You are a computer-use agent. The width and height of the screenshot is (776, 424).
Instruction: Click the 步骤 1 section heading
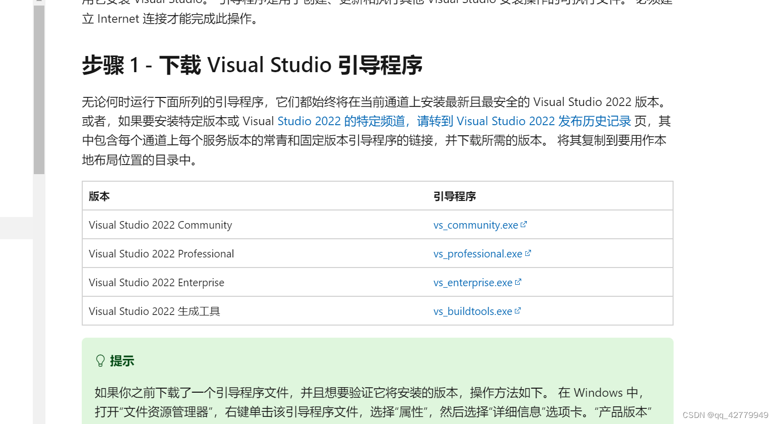click(x=252, y=65)
